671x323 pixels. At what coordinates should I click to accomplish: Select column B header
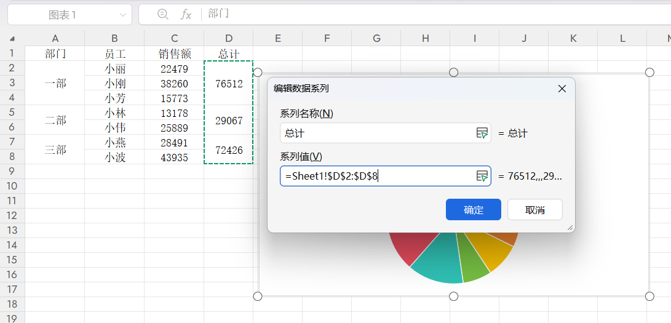pyautogui.click(x=114, y=39)
